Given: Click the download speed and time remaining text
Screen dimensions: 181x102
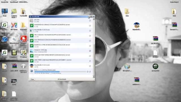Looking at the screenshot, I should pos(48,73).
